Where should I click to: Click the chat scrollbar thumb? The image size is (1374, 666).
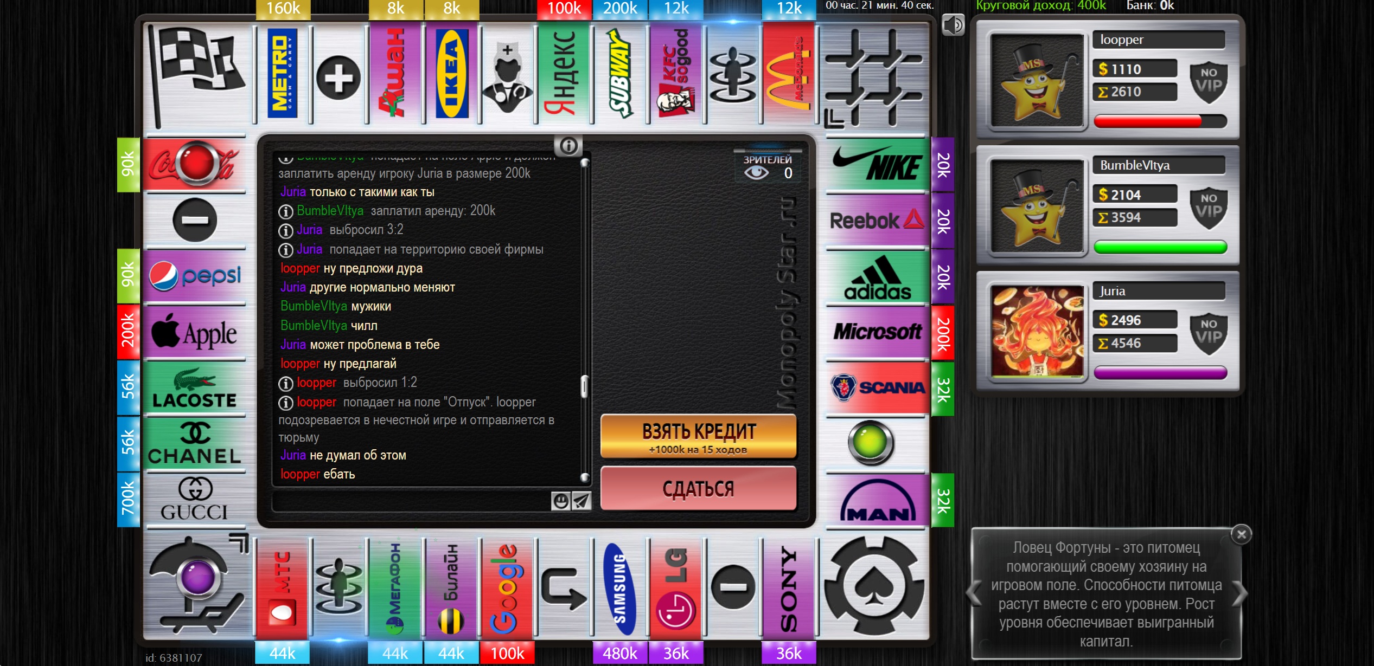[x=584, y=386]
